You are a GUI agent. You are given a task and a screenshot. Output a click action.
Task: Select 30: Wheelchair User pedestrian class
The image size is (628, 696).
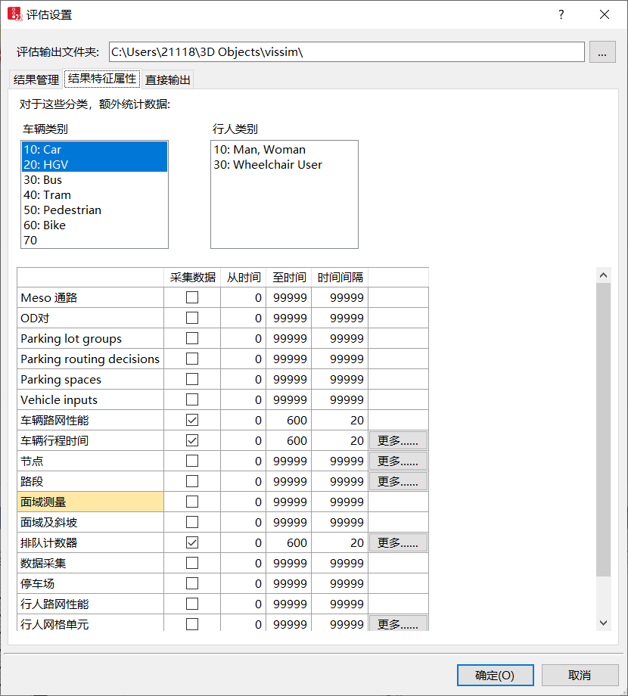click(x=268, y=165)
